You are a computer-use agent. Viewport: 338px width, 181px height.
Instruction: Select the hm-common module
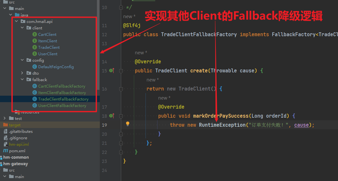(x=16, y=157)
